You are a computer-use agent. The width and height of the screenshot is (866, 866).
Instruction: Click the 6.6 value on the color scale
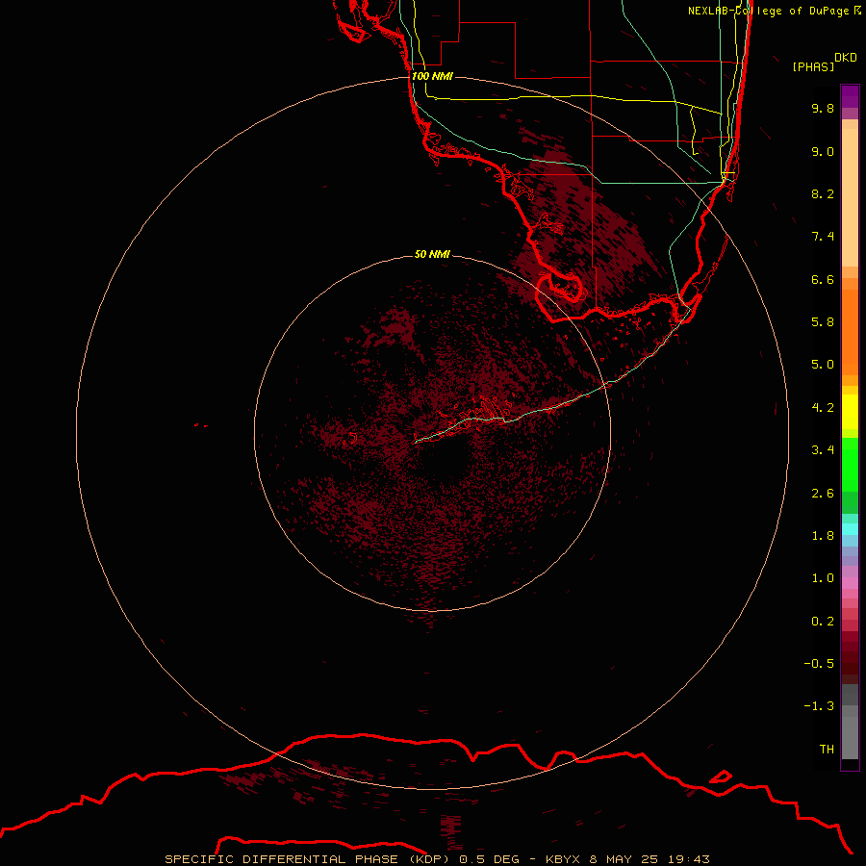tap(823, 279)
